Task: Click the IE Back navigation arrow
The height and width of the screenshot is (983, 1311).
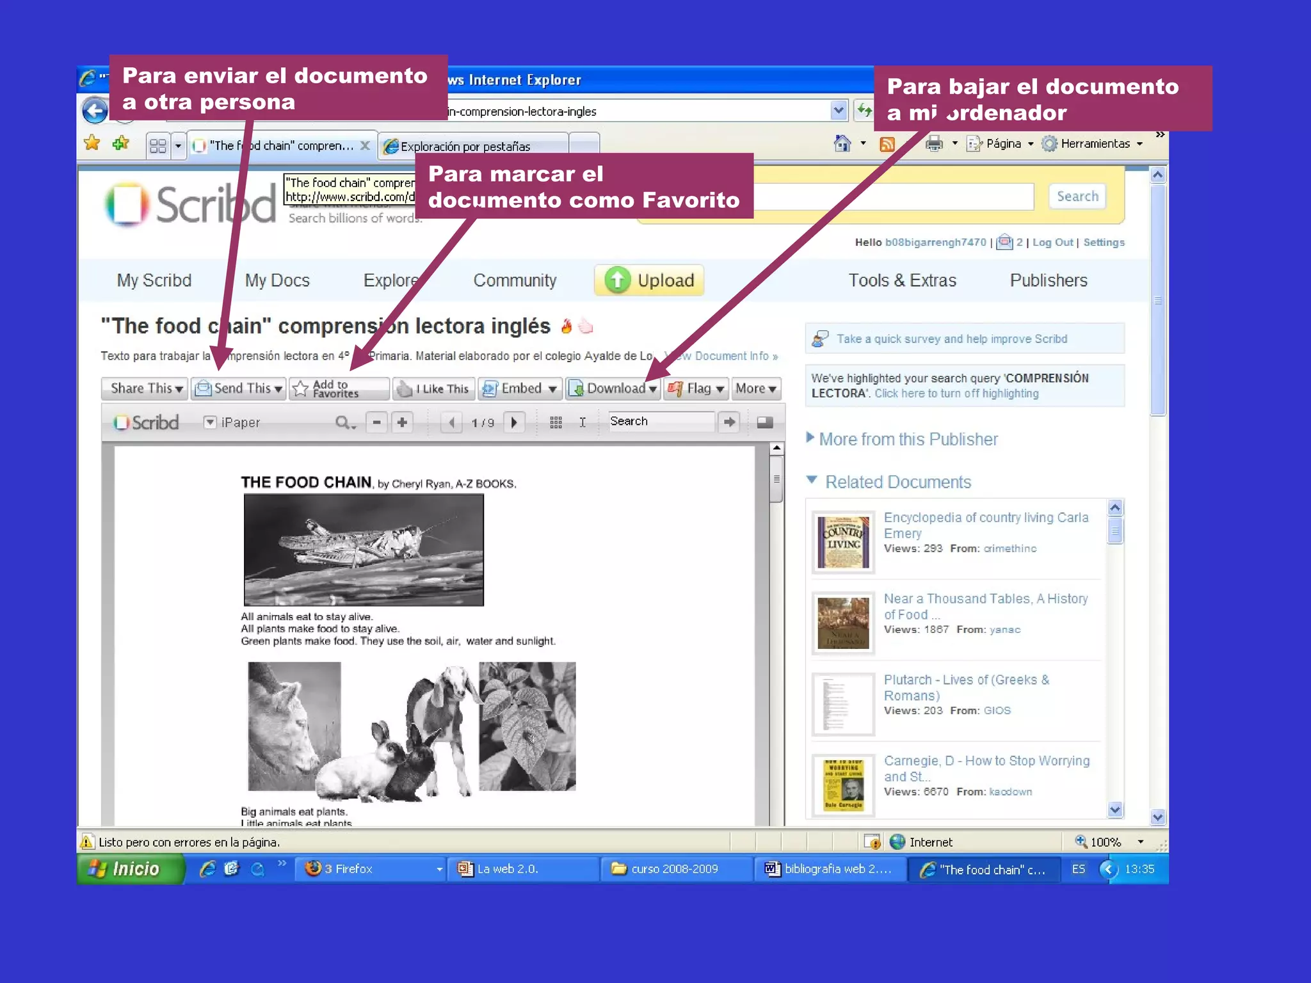Action: click(x=95, y=111)
